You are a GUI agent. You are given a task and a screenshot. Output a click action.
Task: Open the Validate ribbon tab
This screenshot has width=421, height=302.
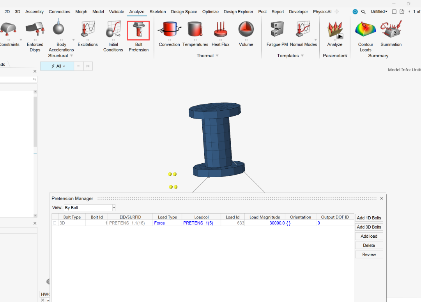click(x=117, y=12)
